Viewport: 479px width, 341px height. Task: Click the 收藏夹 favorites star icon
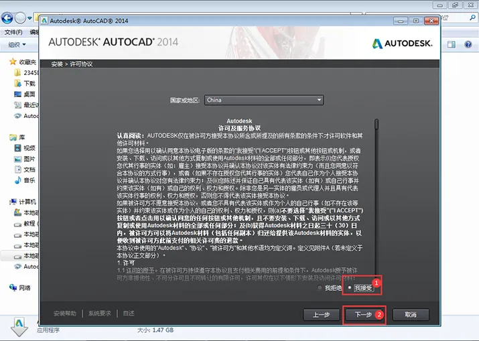tap(13, 62)
